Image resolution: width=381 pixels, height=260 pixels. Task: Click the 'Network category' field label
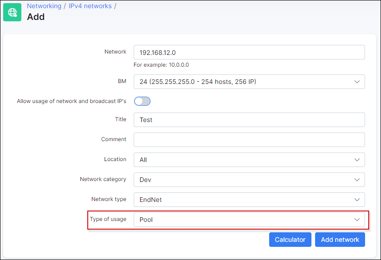pos(103,179)
